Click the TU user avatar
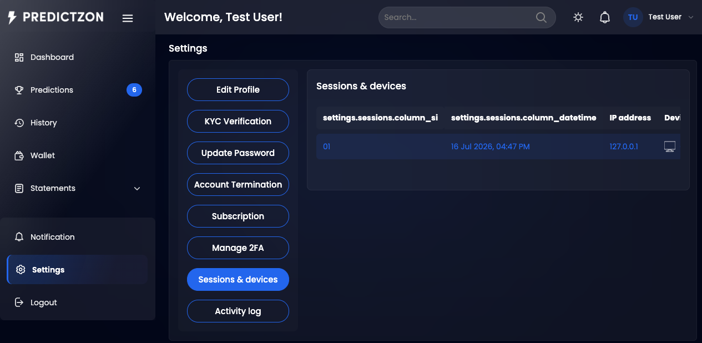 pos(633,17)
